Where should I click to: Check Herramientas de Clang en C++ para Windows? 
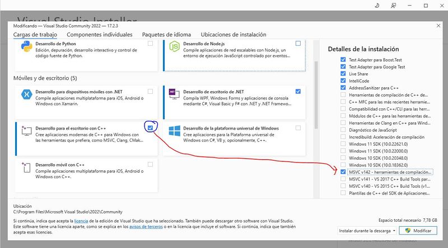click(x=343, y=123)
